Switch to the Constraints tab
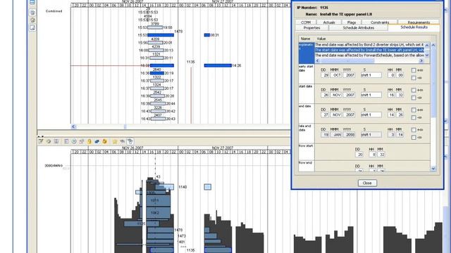 pyautogui.click(x=380, y=22)
